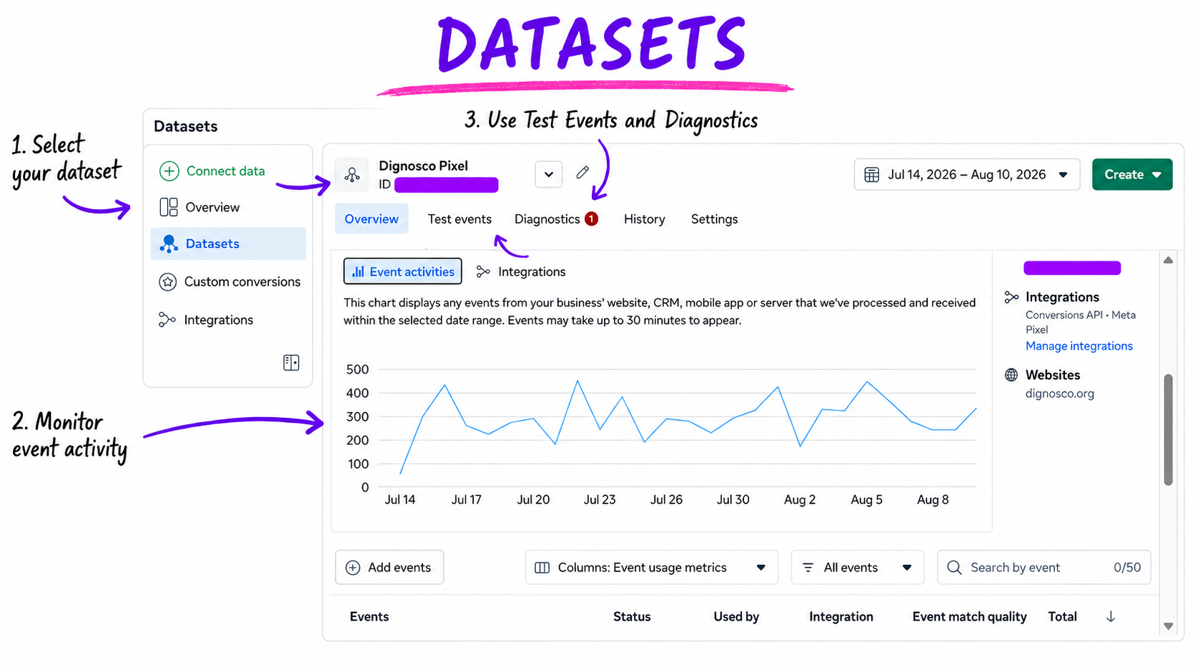
Task: Click the Integration column header
Action: (x=841, y=617)
